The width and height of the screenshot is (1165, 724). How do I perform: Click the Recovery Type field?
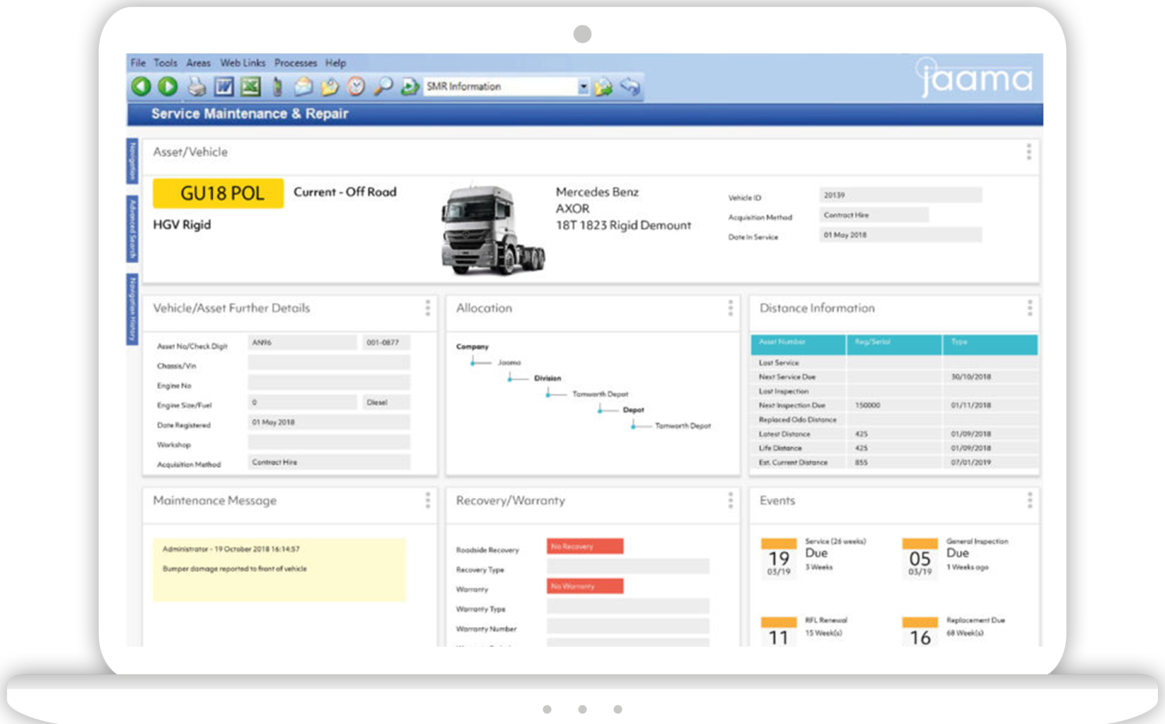point(628,566)
